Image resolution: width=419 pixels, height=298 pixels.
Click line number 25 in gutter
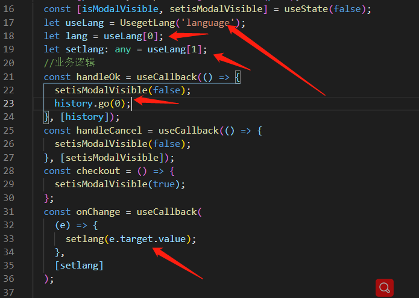pos(8,131)
